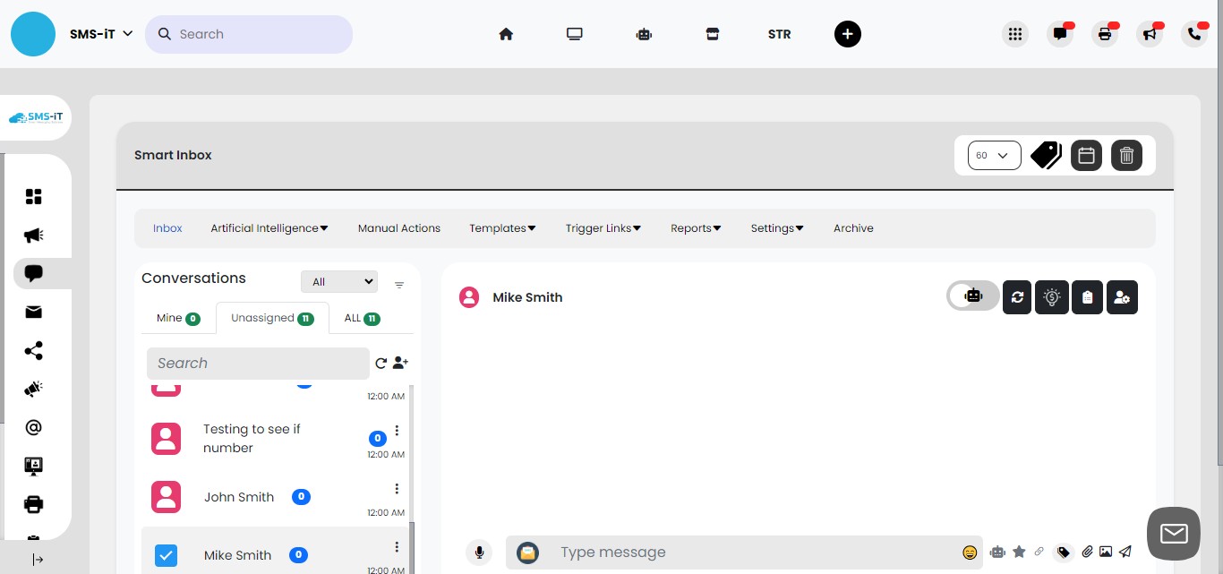Open emoji picker in message box
This screenshot has height=574, width=1223.
970,553
